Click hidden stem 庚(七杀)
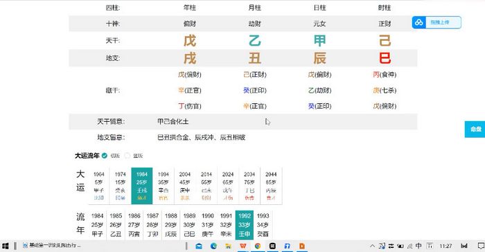Image resolution: width=485 pixels, height=252 pixels. click(x=385, y=90)
